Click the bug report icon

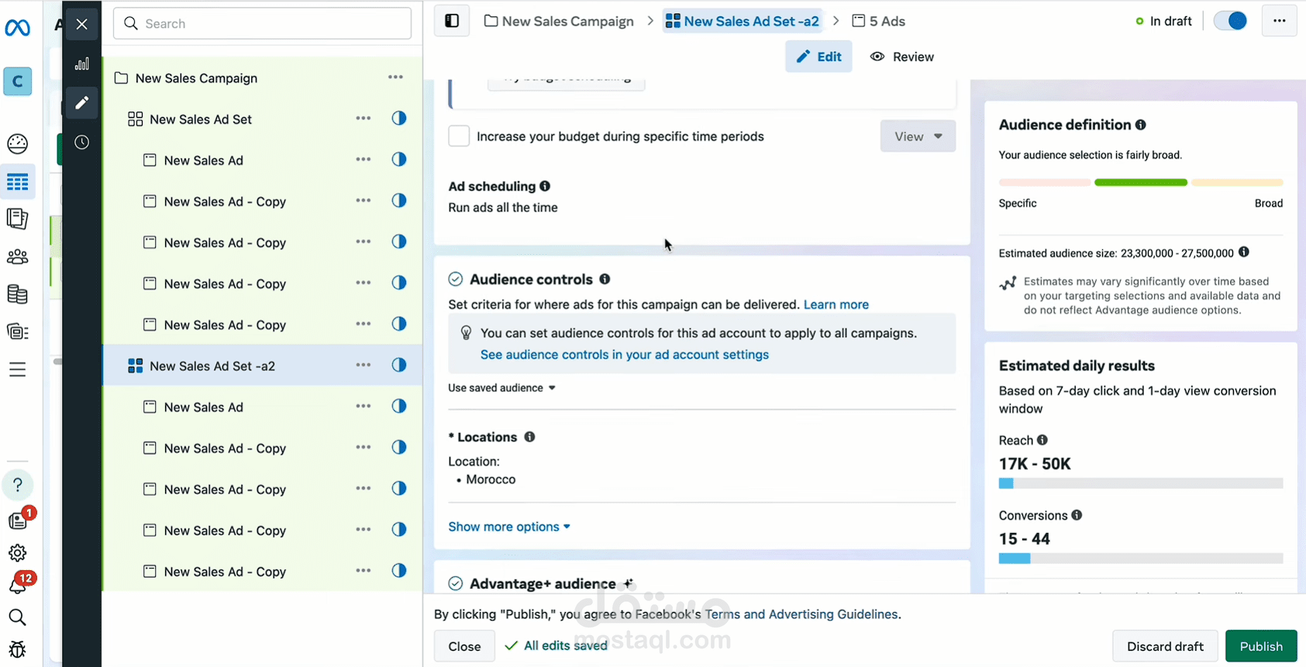point(17,650)
